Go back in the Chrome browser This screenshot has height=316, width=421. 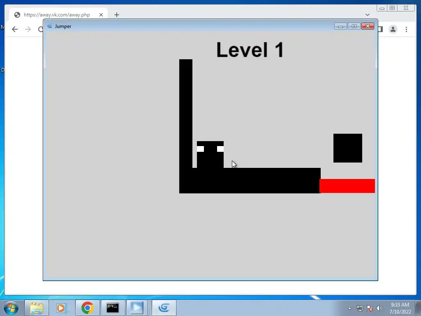point(15,29)
